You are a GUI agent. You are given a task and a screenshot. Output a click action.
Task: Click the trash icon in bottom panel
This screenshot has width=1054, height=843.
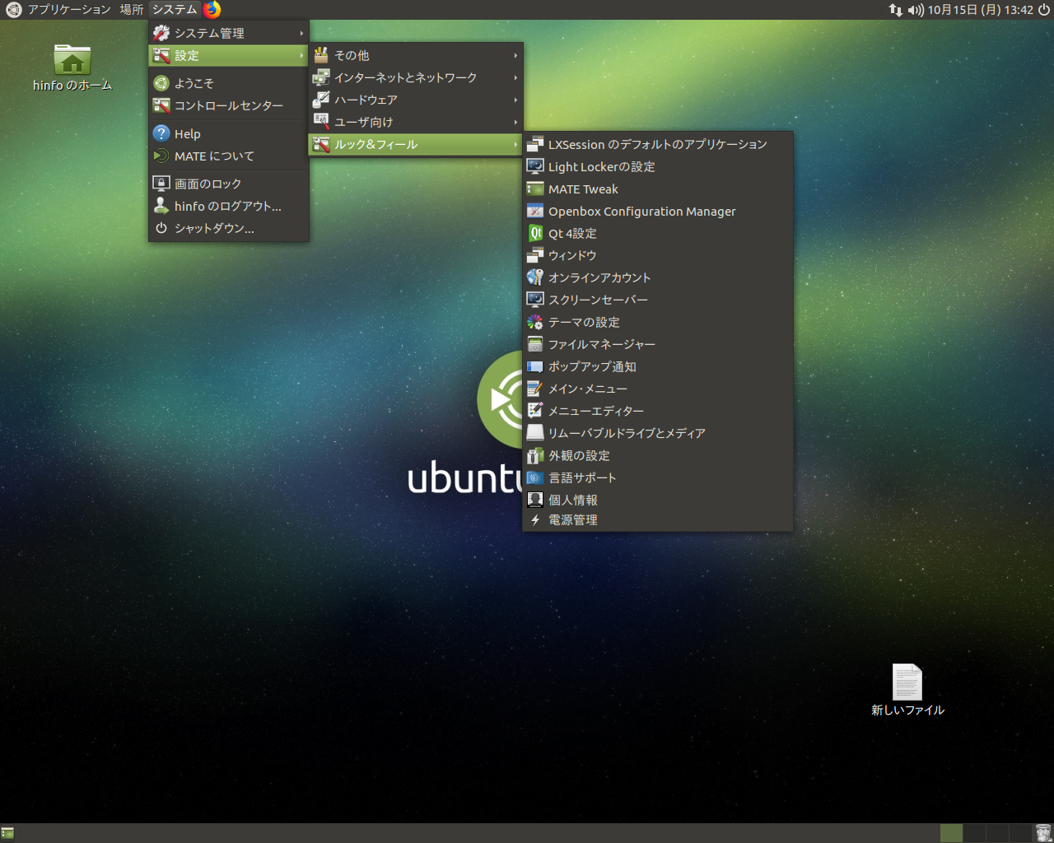tap(1042, 833)
